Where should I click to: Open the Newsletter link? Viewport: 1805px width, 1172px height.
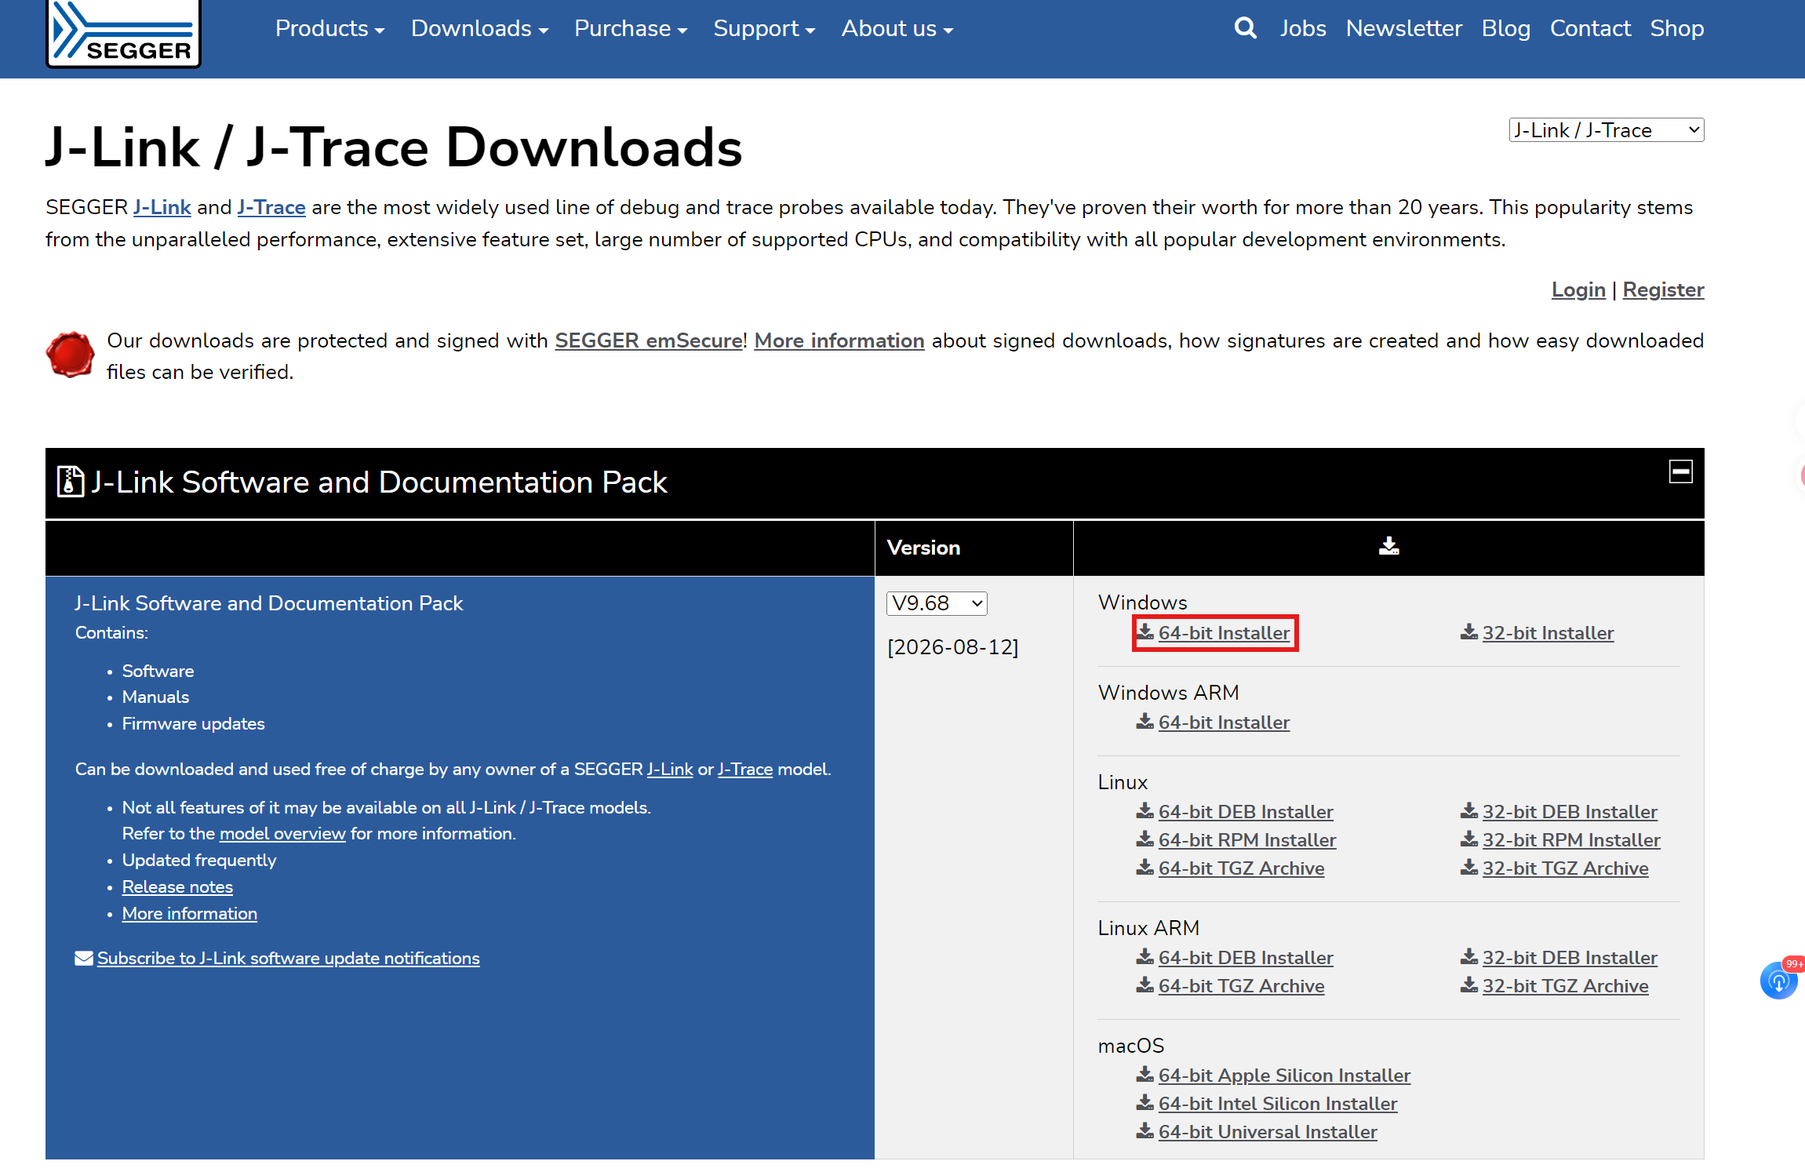(x=1404, y=28)
